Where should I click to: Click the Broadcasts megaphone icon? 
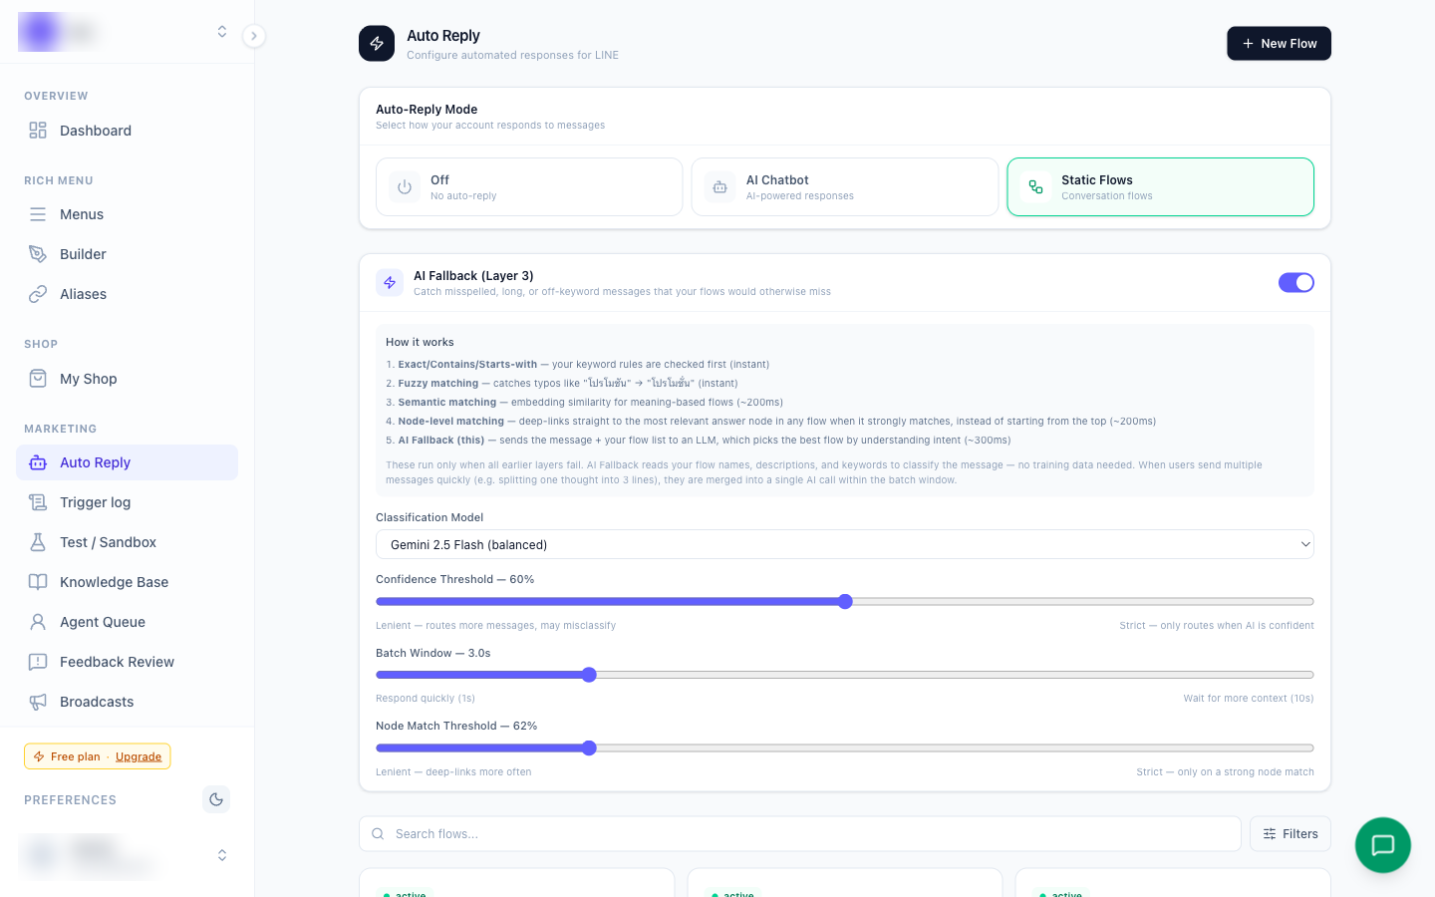tap(38, 702)
